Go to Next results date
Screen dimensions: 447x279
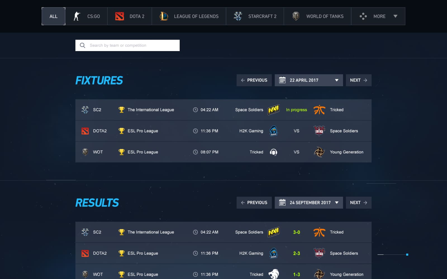point(358,203)
